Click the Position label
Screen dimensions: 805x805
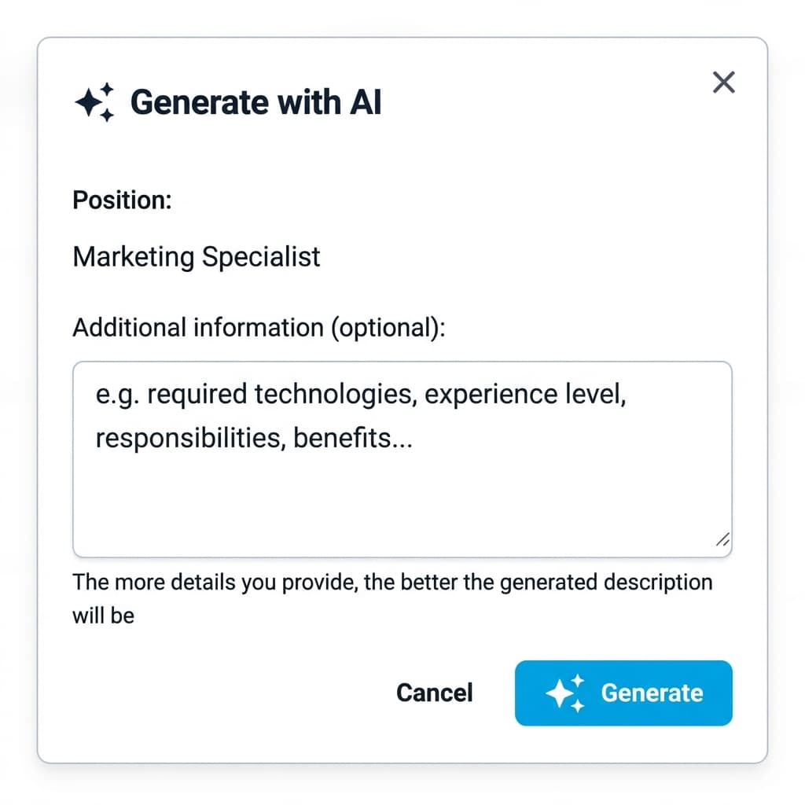pyautogui.click(x=122, y=200)
